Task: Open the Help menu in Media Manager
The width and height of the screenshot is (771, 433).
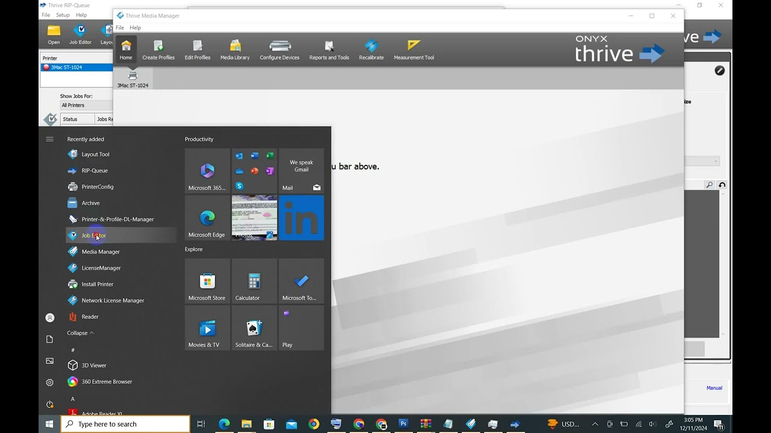Action: [135, 28]
